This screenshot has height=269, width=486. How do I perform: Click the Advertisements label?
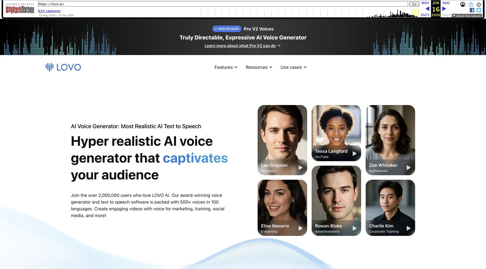pos(327,231)
